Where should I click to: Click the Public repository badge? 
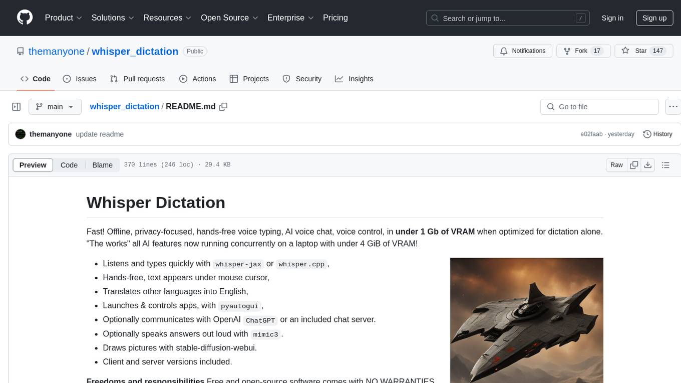click(195, 51)
